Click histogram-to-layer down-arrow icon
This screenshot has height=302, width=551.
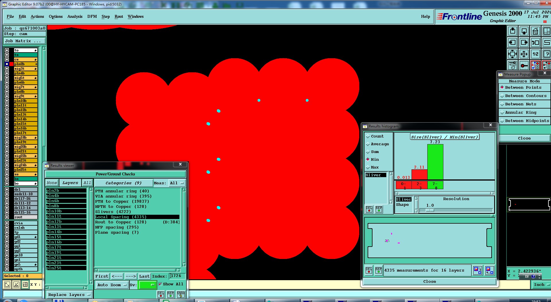point(478,270)
